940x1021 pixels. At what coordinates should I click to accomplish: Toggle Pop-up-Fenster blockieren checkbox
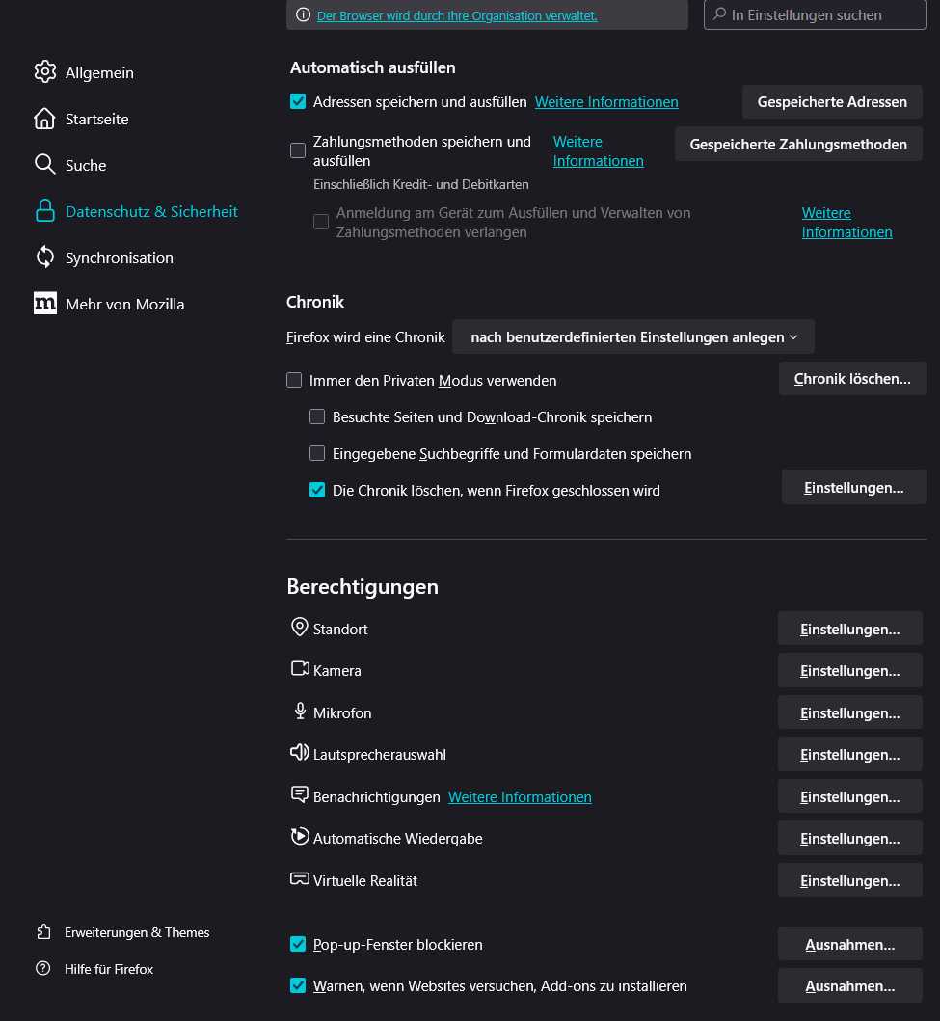point(298,944)
